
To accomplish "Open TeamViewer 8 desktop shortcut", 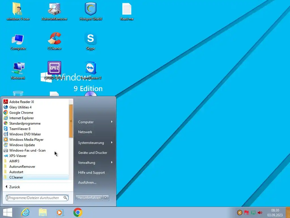I will (x=91, y=70).
